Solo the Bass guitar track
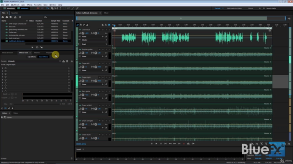 103,91
